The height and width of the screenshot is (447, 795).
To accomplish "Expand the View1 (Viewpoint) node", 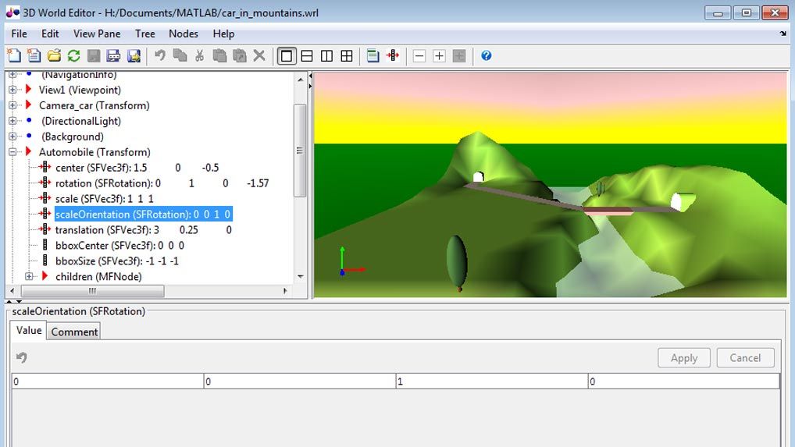I will click(12, 90).
